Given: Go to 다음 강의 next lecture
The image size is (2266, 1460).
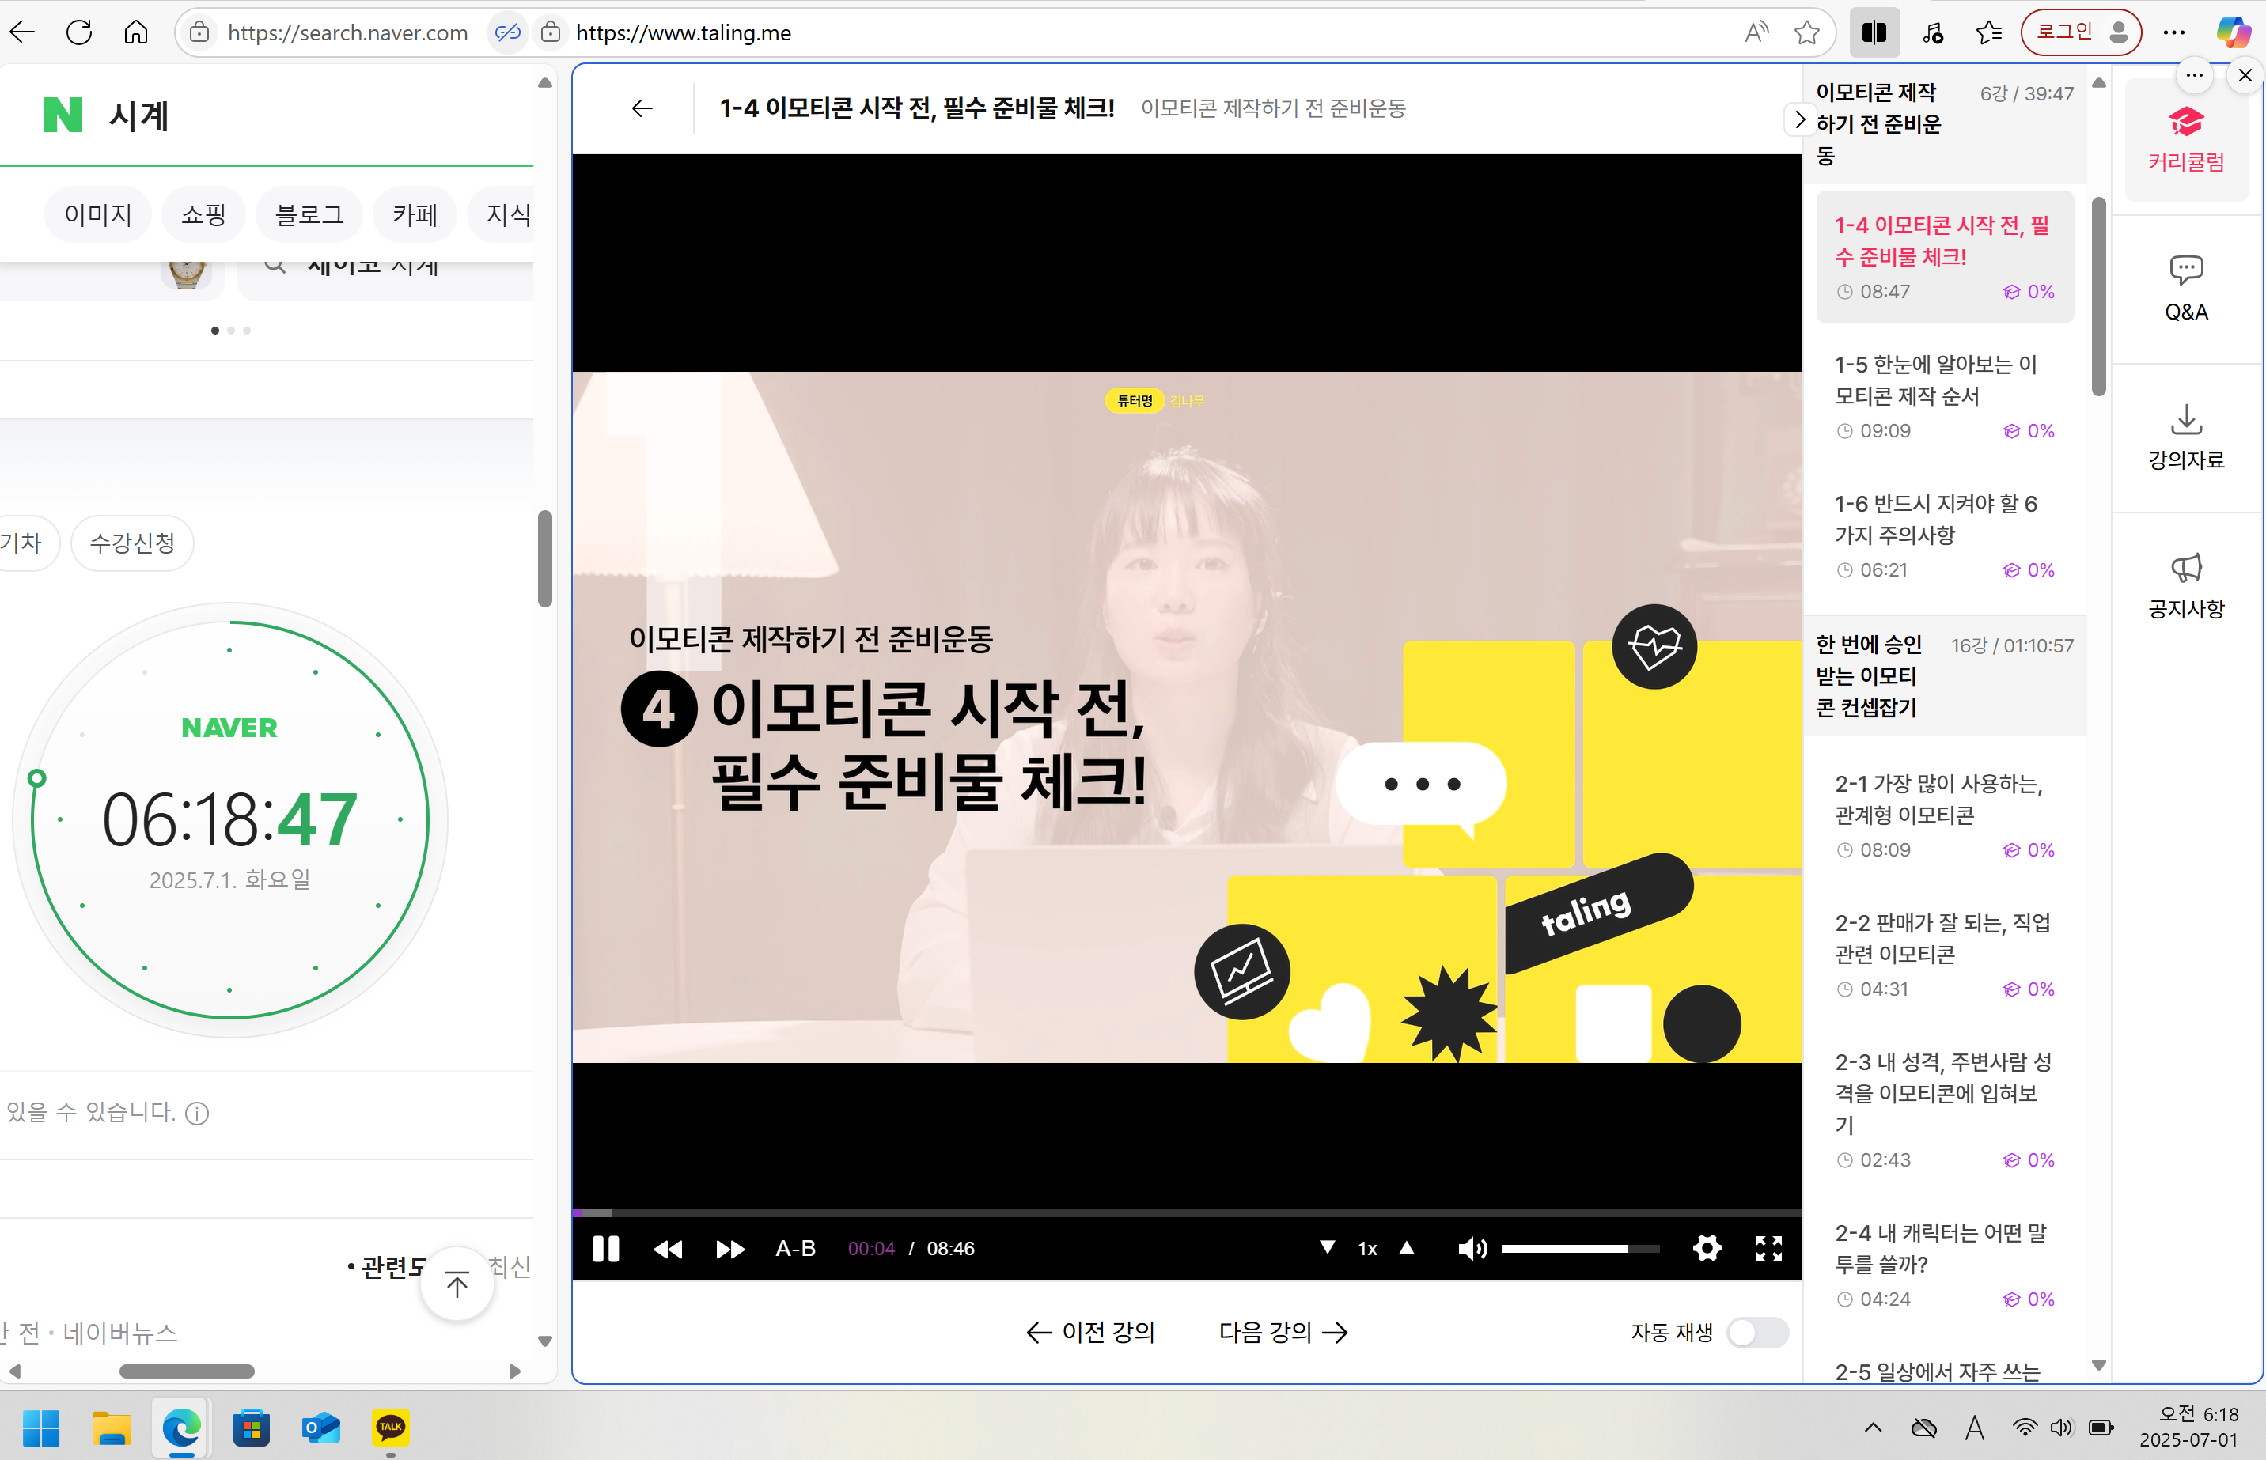Looking at the screenshot, I should coord(1283,1332).
